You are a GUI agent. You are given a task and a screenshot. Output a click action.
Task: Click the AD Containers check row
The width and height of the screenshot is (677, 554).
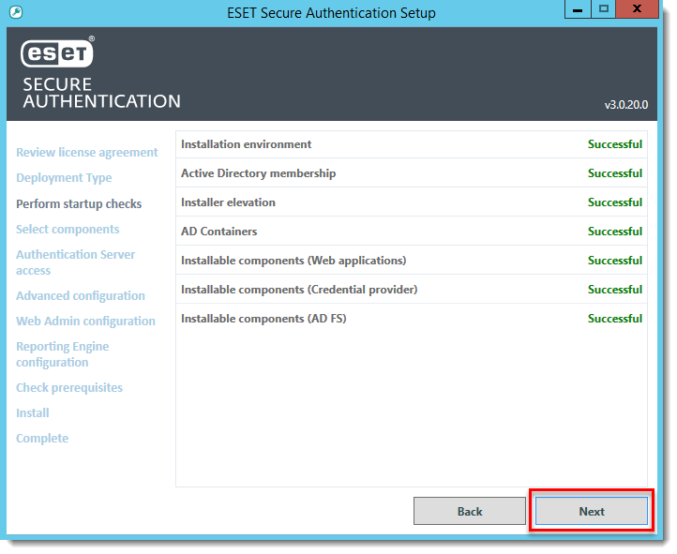(x=412, y=232)
